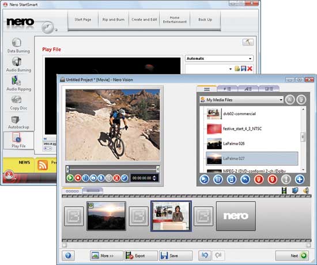Viewport: 317px width, 265px height.
Task: Open the My Media Files dropdown
Action: pyautogui.click(x=241, y=100)
